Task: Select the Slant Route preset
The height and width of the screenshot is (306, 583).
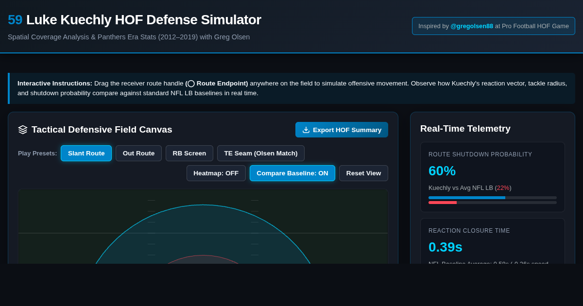Action: coord(86,153)
